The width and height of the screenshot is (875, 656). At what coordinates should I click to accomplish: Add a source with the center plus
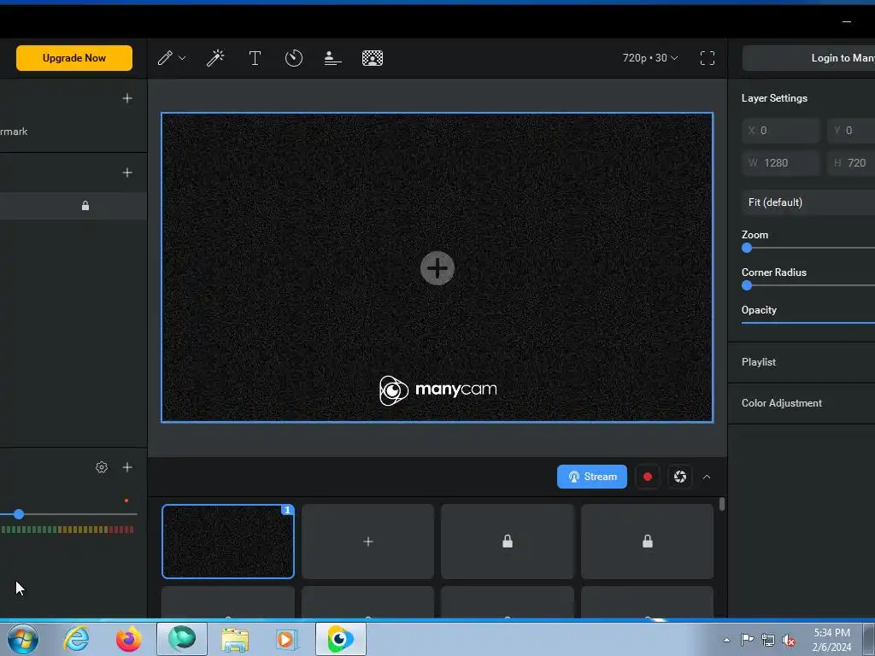tap(437, 268)
